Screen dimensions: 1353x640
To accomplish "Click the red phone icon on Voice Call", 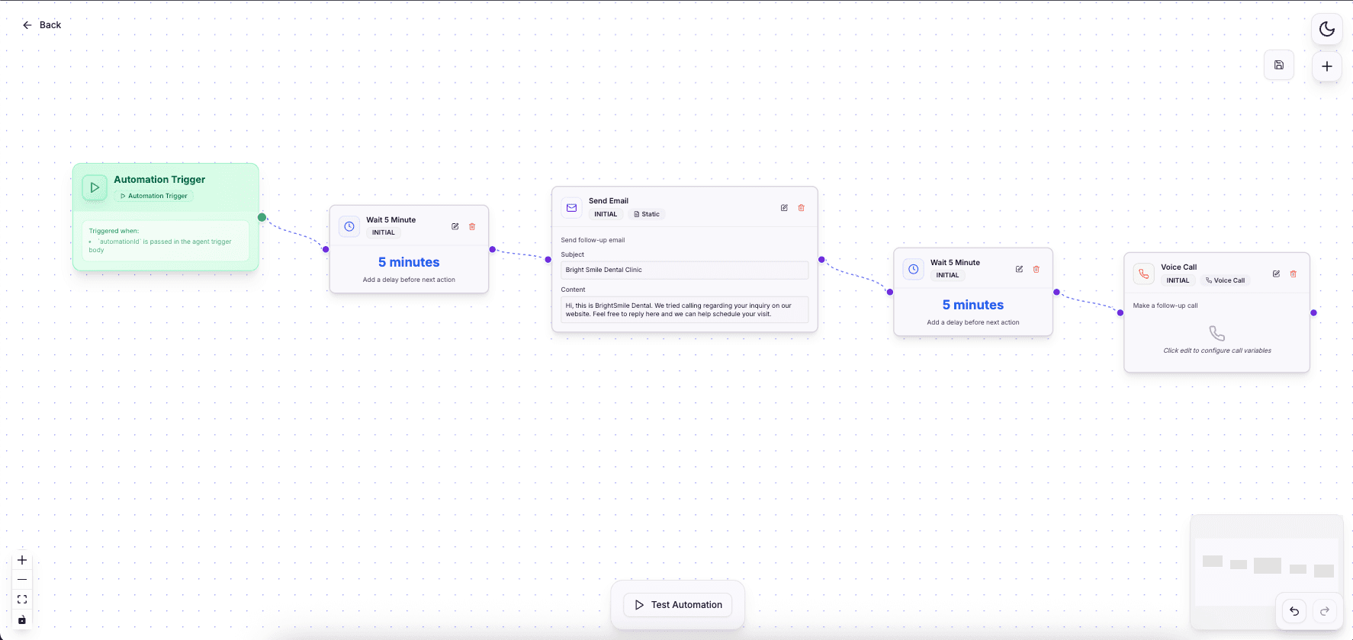I will pyautogui.click(x=1143, y=274).
